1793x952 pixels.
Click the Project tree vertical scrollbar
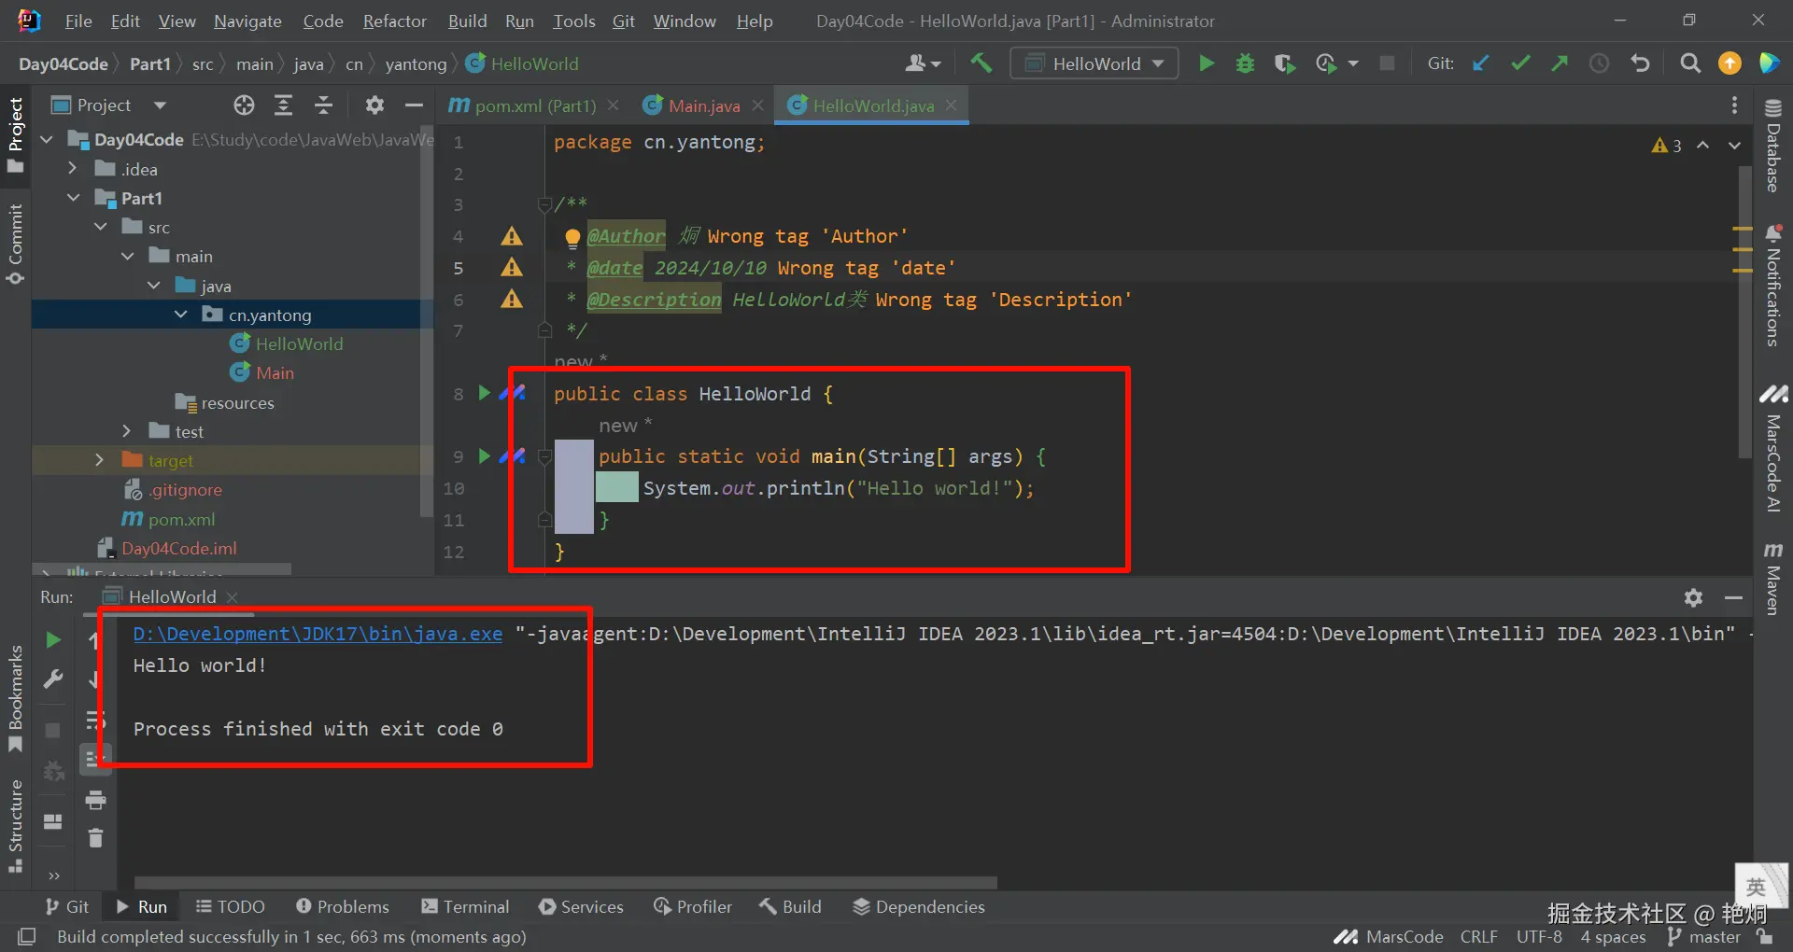coord(427,322)
